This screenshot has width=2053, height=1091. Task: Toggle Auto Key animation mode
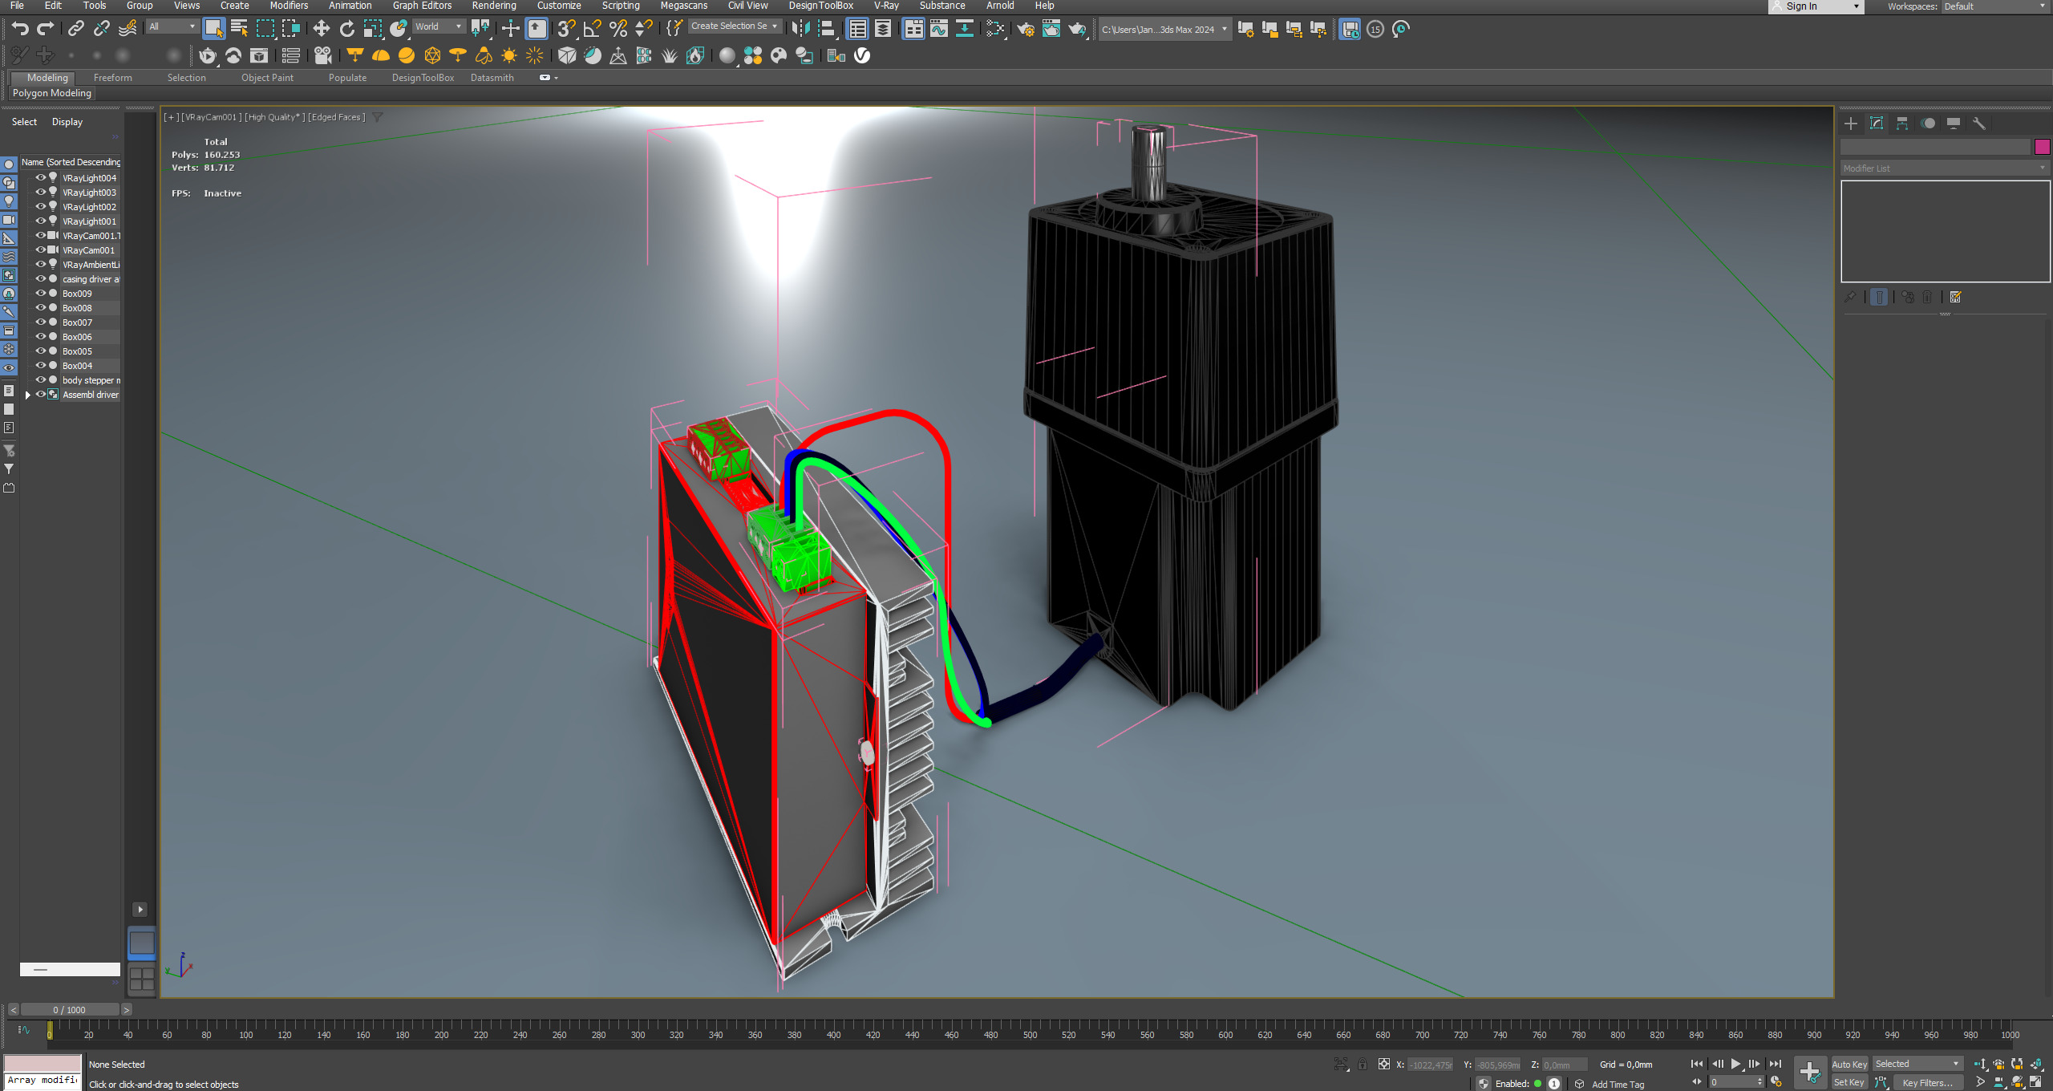pos(1849,1065)
